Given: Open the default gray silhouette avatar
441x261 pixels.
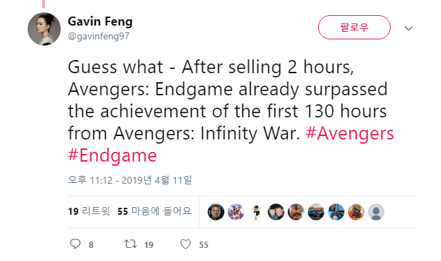Looking at the screenshot, I should click(x=376, y=212).
